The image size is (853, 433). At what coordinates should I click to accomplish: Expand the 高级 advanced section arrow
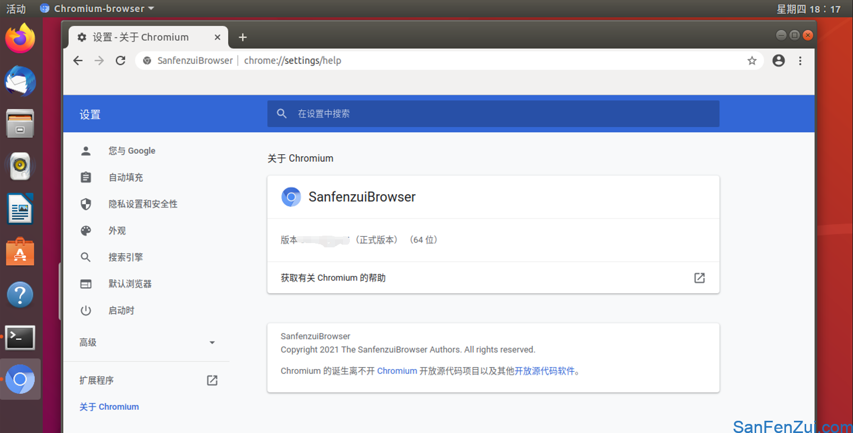pyautogui.click(x=212, y=343)
